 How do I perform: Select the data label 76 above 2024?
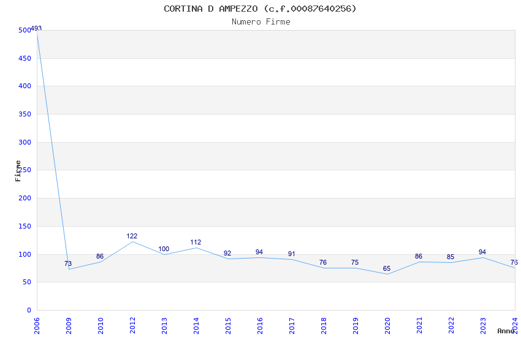[514, 262]
